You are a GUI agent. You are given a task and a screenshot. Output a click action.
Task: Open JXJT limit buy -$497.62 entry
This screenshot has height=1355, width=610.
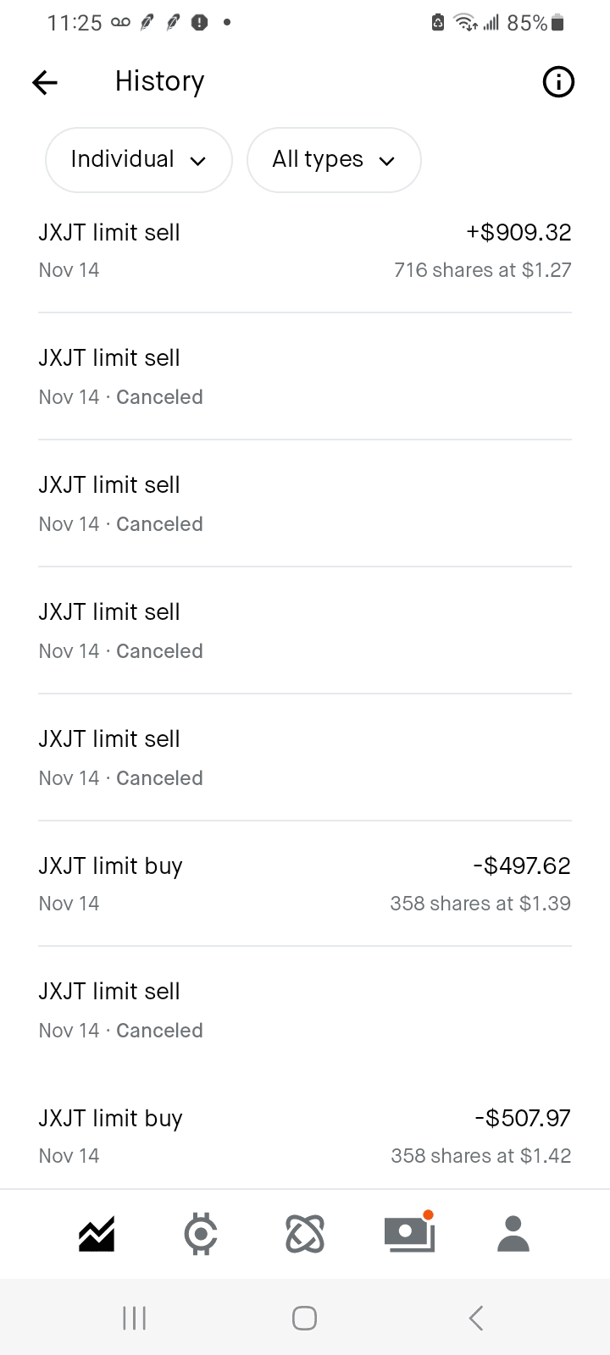(x=305, y=884)
